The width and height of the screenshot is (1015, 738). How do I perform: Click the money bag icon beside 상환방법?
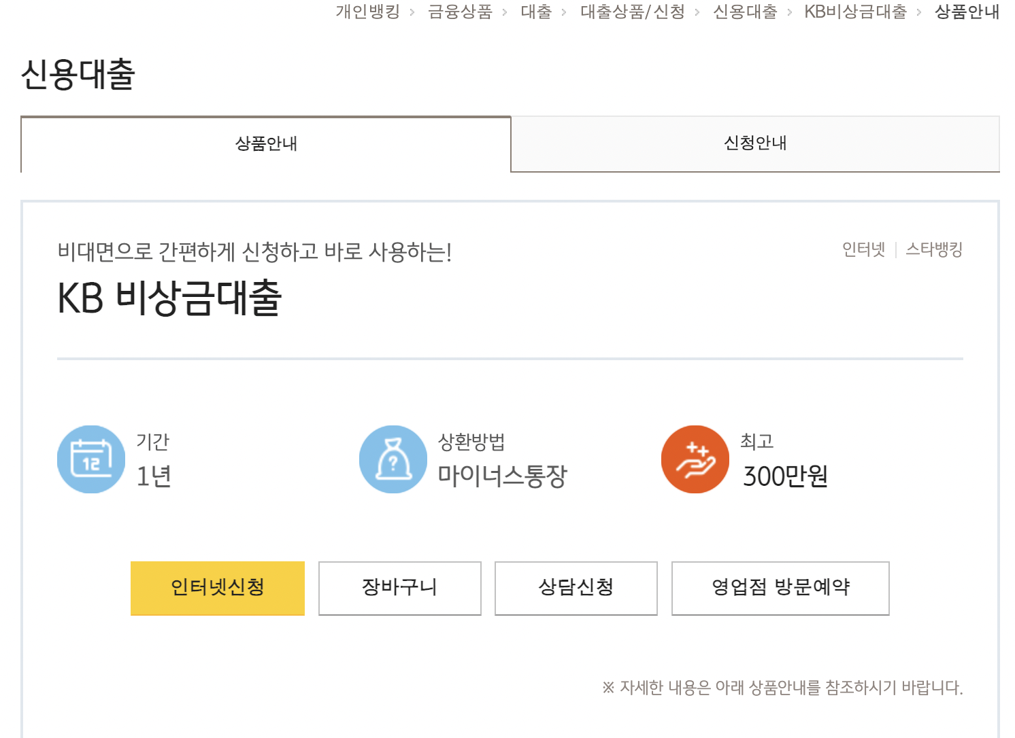(x=393, y=459)
